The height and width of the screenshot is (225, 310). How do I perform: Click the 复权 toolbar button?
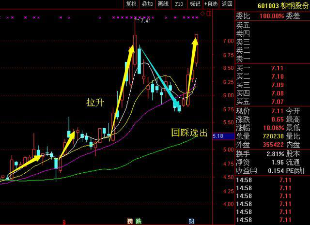131,4
